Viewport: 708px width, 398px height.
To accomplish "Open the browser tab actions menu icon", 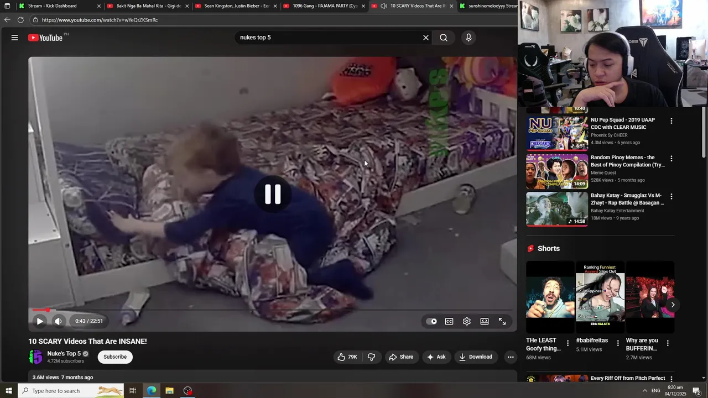I will [7, 6].
